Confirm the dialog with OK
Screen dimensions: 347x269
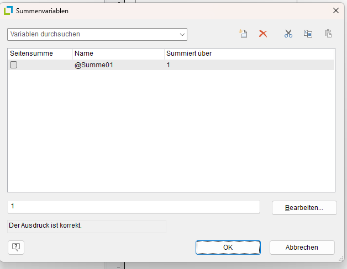point(228,248)
